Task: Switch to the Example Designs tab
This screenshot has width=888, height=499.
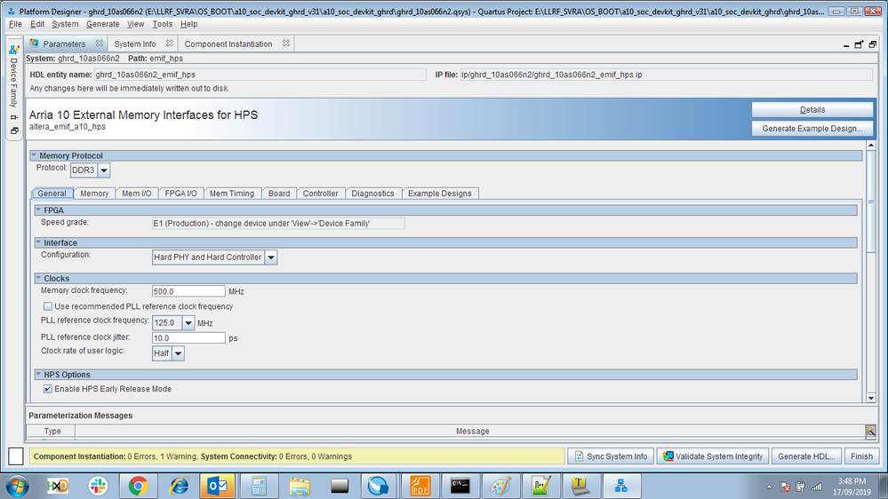Action: pyautogui.click(x=440, y=194)
